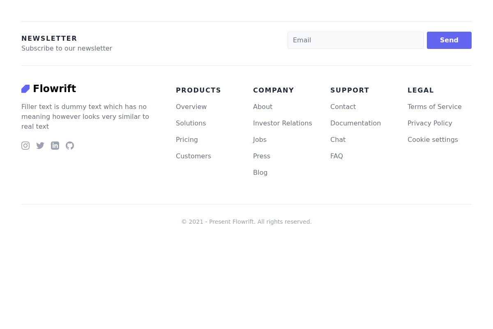This screenshot has height=329, width=493.
Task: Open the About link under Company
Action: pyautogui.click(x=263, y=107)
